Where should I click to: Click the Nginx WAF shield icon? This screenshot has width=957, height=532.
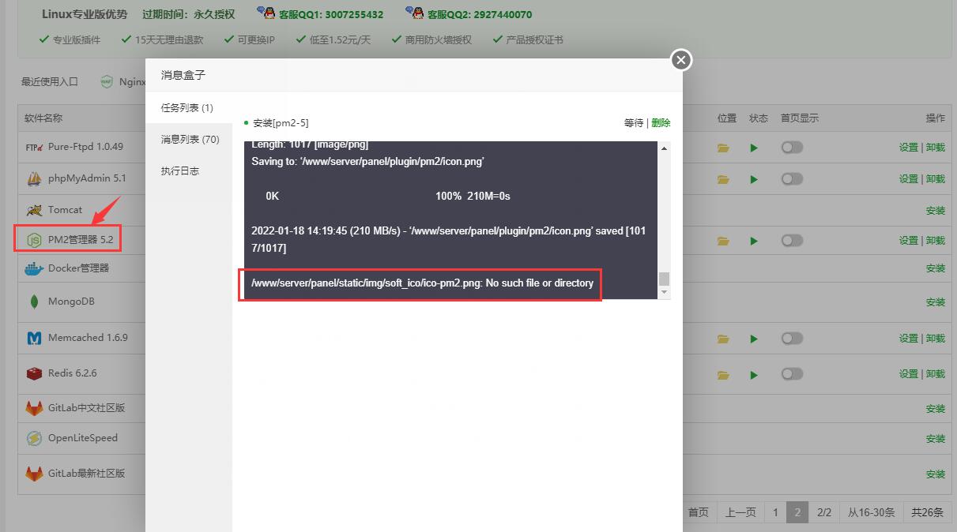click(x=107, y=81)
